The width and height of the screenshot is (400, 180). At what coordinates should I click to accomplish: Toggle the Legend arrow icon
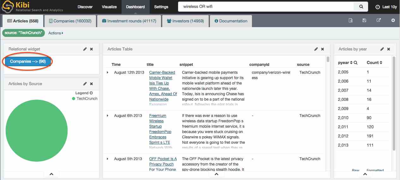coord(91,93)
